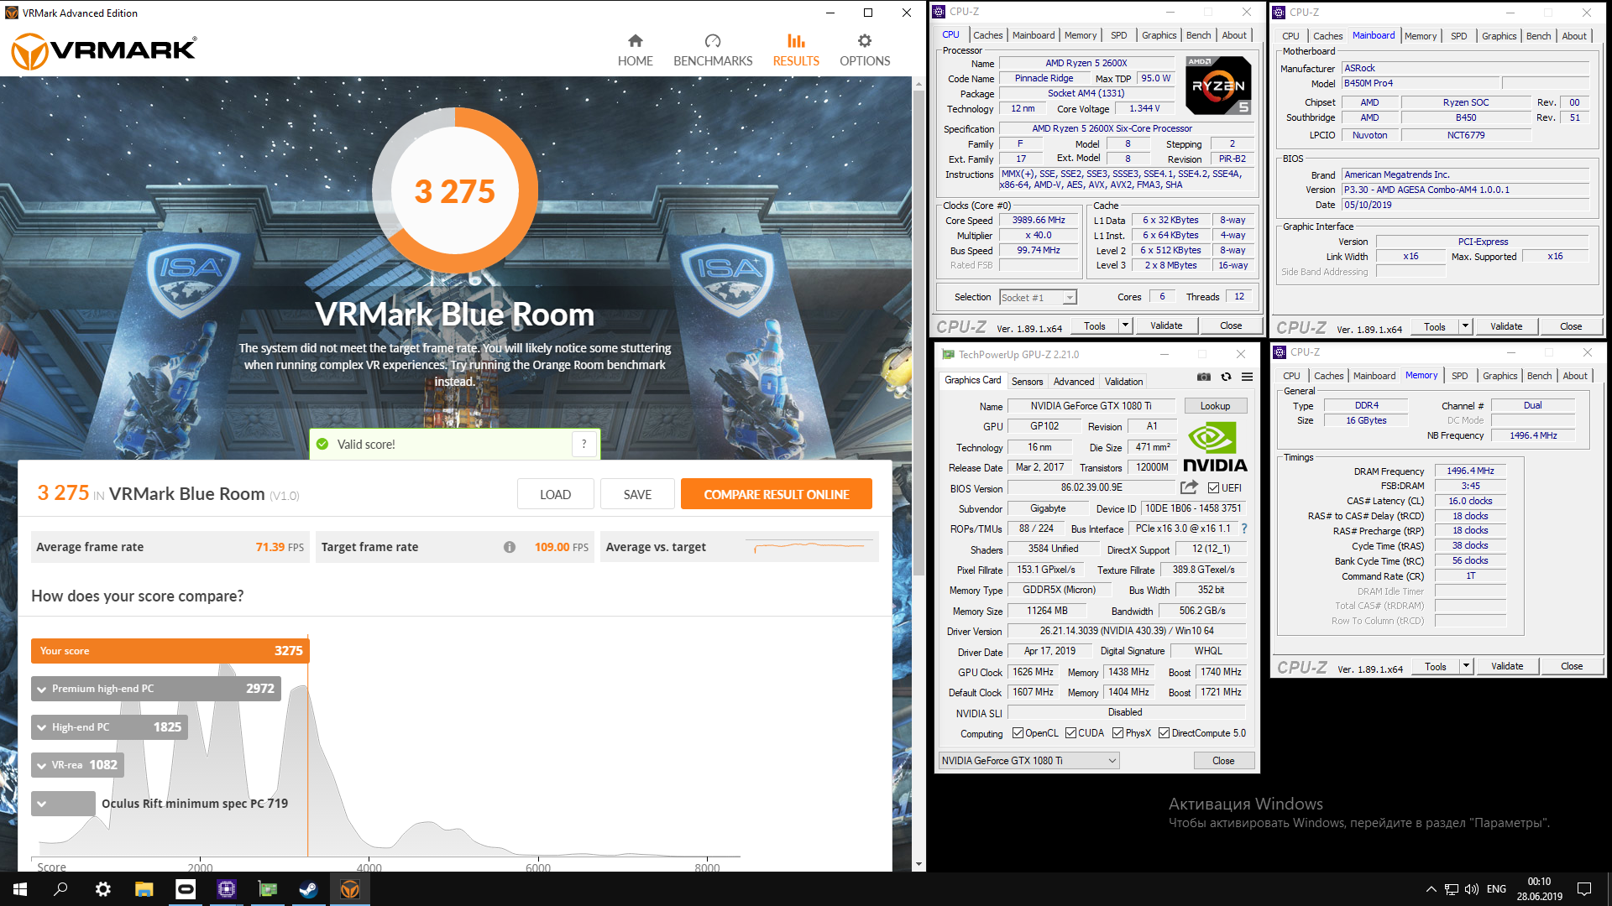The height and width of the screenshot is (906, 1612).
Task: Toggle DirectCompute 5.0 checkbox in GPU-Z
Action: click(x=1164, y=733)
